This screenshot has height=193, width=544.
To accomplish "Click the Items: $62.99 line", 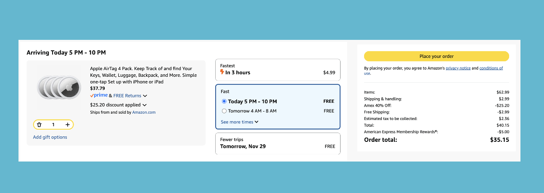I will (436, 92).
